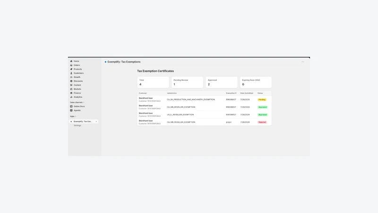Click the Tax Exemption Certificates heading
The image size is (378, 213).
[x=155, y=71]
